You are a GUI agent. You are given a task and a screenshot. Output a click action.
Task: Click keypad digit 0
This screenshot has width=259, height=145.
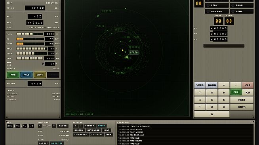(212, 114)
